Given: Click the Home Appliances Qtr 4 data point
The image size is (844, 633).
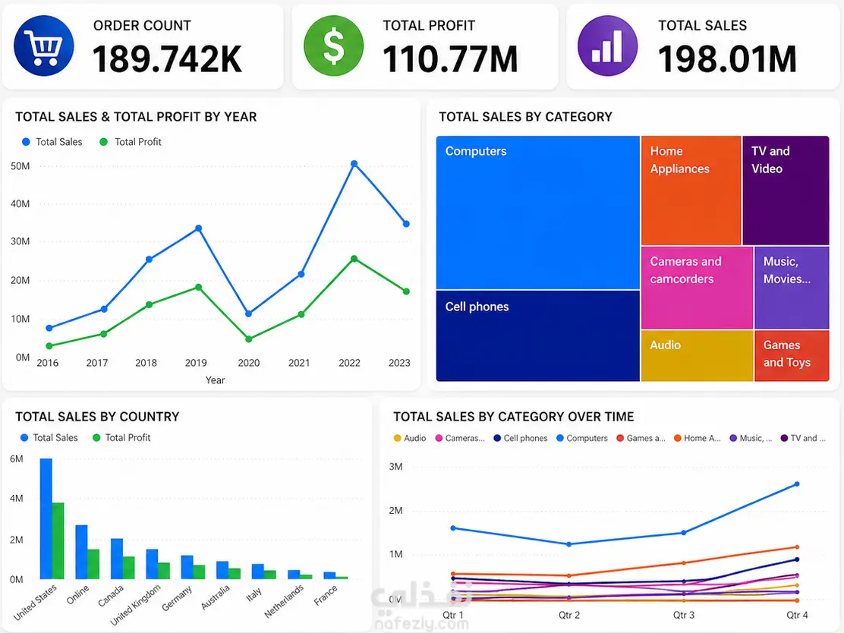Looking at the screenshot, I should [x=797, y=547].
